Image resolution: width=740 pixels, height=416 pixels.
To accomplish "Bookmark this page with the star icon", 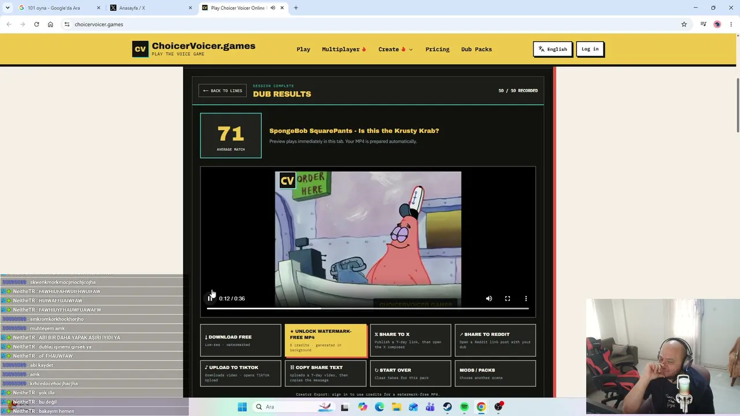I will click(684, 24).
